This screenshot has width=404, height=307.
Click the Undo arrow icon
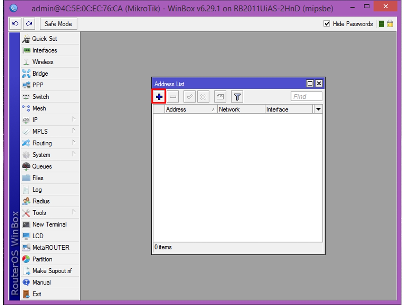(x=15, y=24)
